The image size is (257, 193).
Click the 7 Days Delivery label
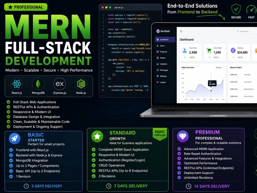pos(131,186)
